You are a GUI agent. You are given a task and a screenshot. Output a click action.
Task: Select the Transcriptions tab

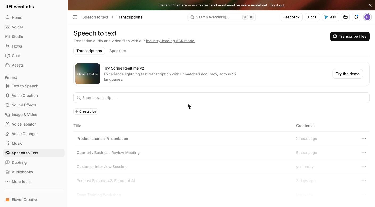click(x=89, y=51)
